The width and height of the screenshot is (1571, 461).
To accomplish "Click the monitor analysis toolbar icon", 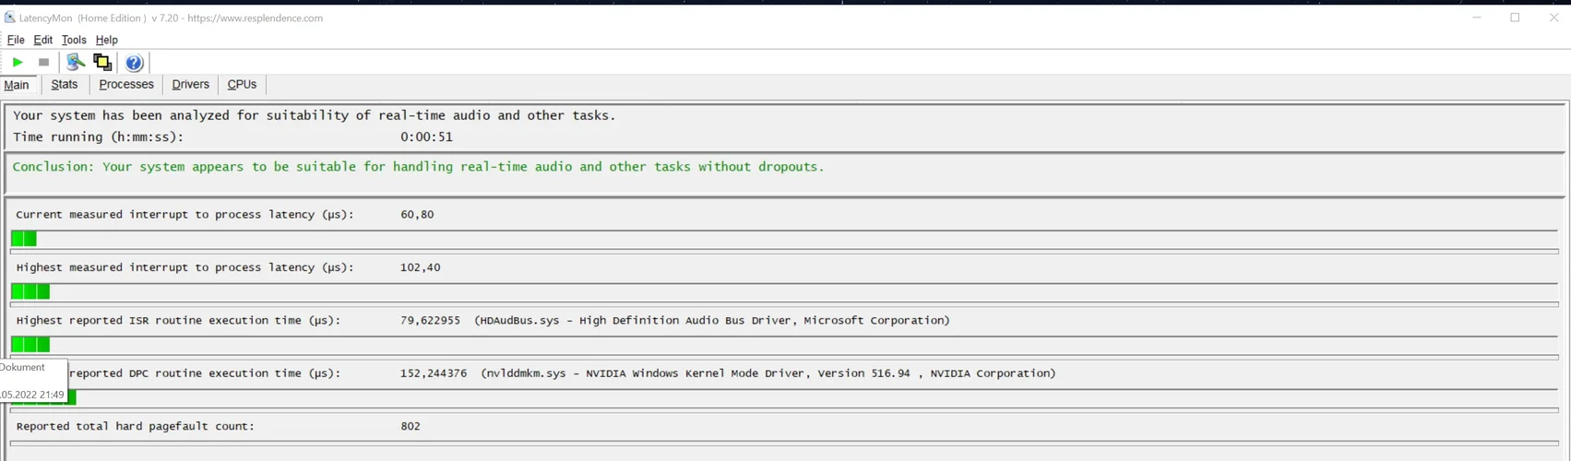I will [76, 62].
